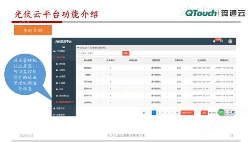Collapse sidebar using the swap-arrows icon

pyautogui.click(x=63, y=47)
